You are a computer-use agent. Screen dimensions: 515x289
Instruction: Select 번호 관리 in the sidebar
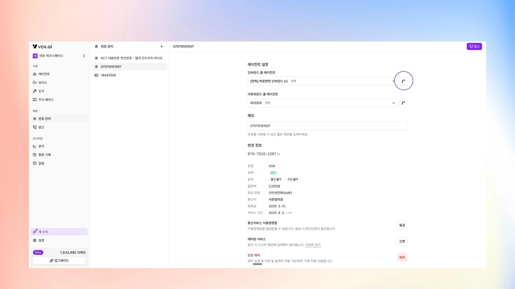click(59, 119)
